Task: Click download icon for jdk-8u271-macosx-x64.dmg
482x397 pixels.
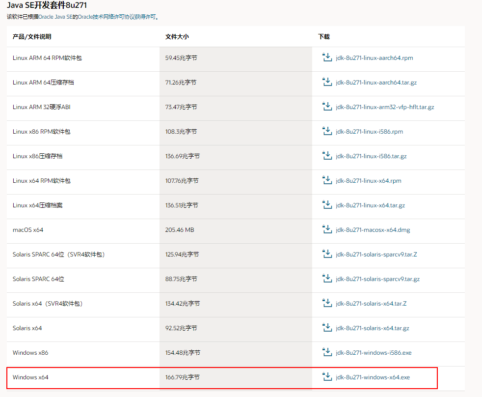Action: coord(327,229)
